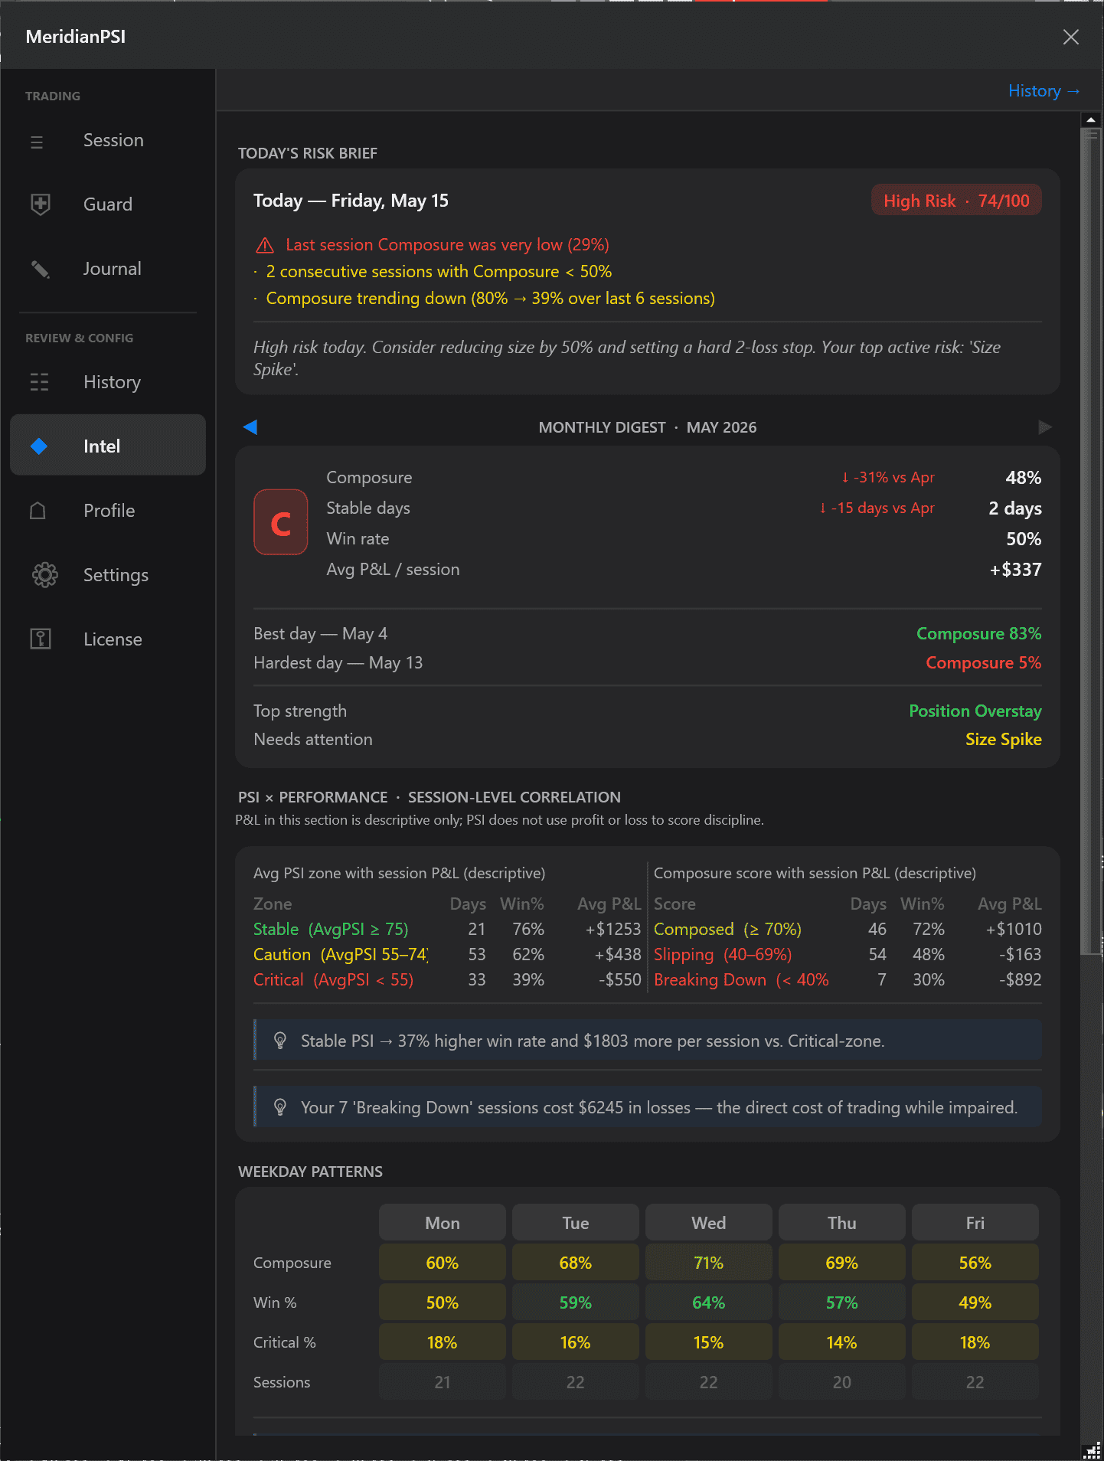1104x1461 pixels.
Task: Click Size Spike needs attention value
Action: click(x=1003, y=739)
